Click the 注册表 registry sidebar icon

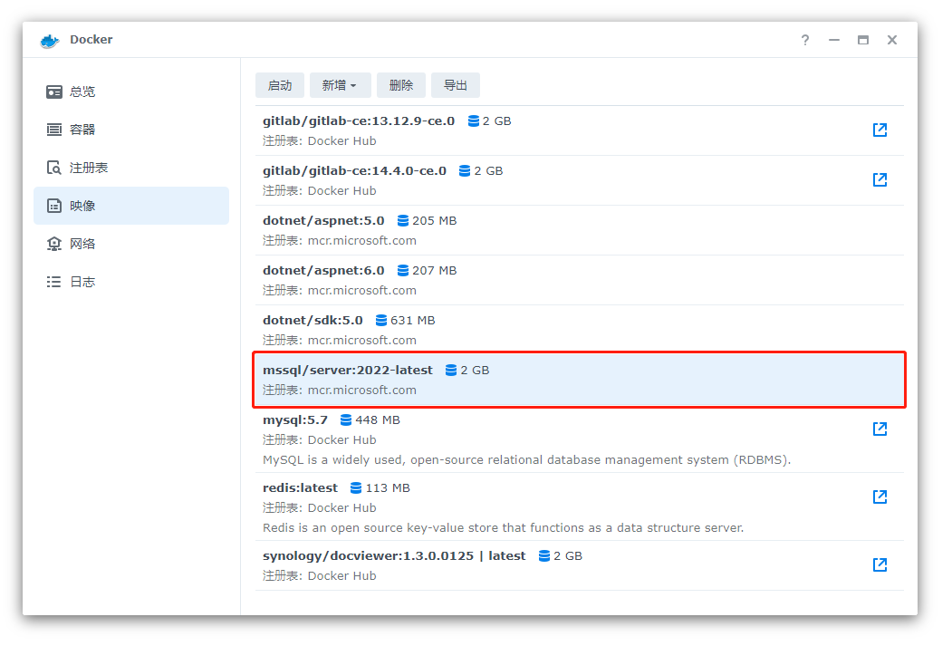54,168
